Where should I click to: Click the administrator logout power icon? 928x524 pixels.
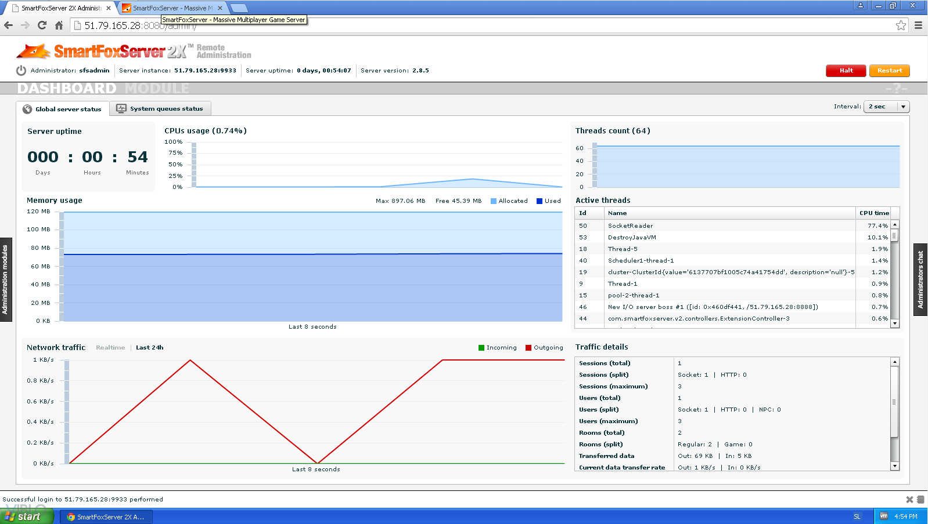(21, 70)
